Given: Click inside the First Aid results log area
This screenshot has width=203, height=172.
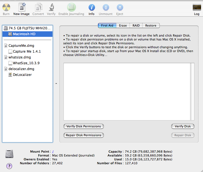Looking at the screenshot, I should point(127,92).
